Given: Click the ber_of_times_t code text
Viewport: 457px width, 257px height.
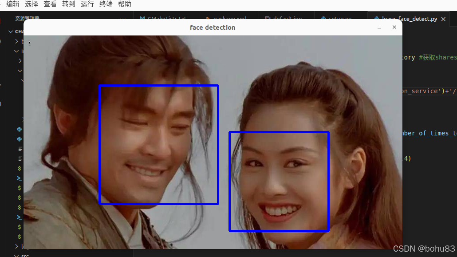Looking at the screenshot, I should pos(429,133).
